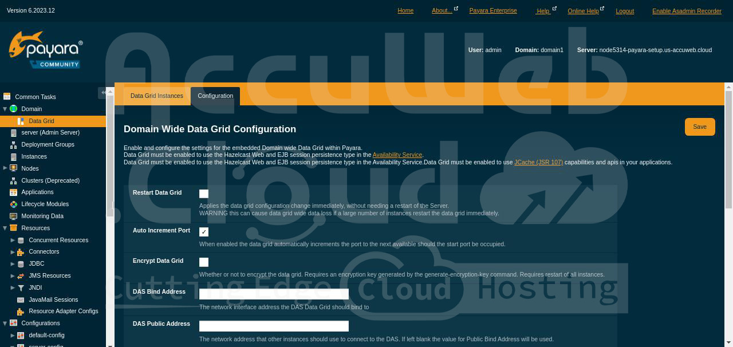The image size is (733, 347).
Task: Click the Connectors puzzle icon
Action: point(21,252)
